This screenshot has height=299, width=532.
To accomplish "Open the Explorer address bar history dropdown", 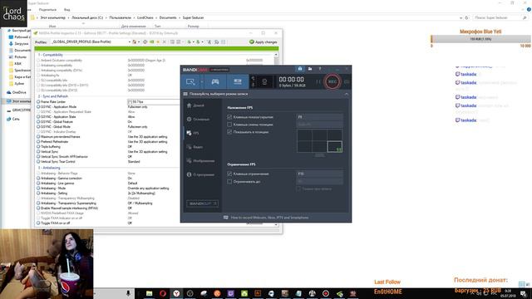I will tap(461, 17).
